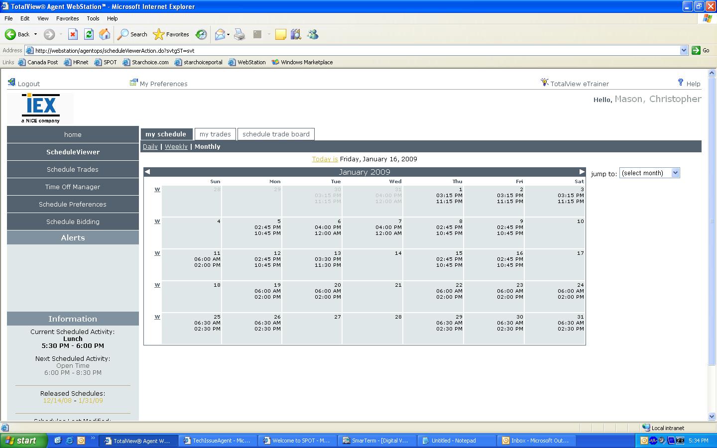This screenshot has height=448, width=717.
Task: Open the Favorites menu
Action: pos(67,18)
